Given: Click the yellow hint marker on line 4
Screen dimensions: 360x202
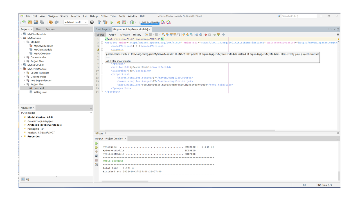Looking at the screenshot, I should click(98, 49).
